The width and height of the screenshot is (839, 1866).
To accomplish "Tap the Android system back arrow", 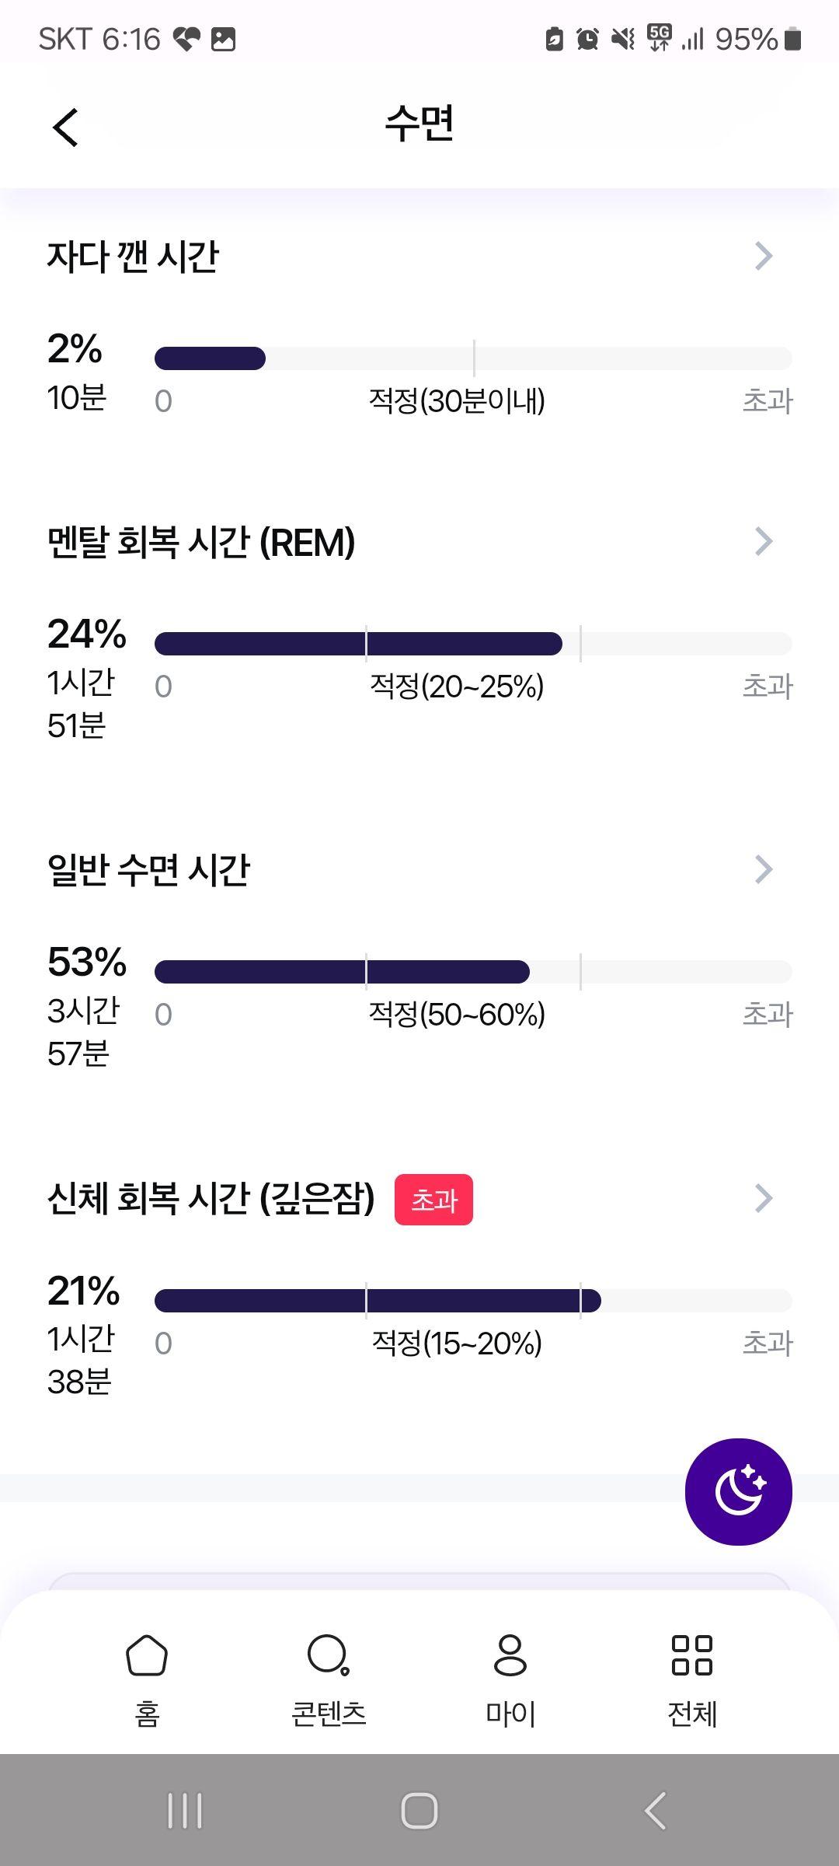I will click(x=656, y=1811).
